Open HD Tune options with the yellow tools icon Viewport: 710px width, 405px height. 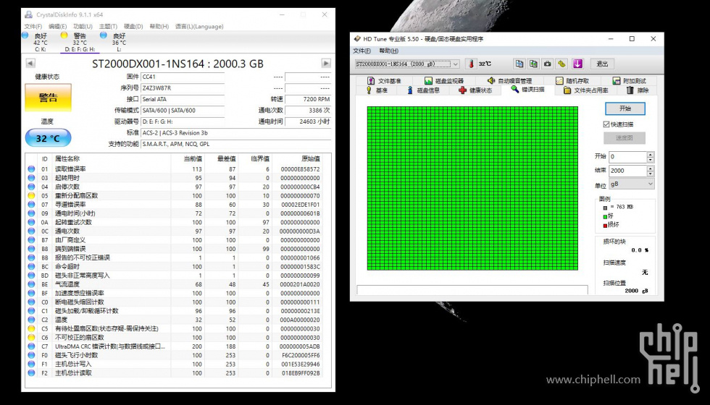point(561,64)
